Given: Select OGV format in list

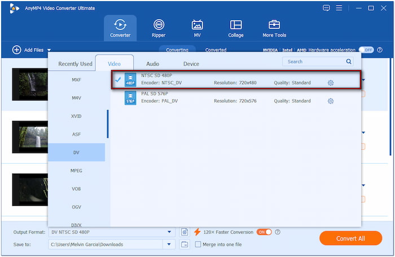Looking at the screenshot, I should tap(76, 207).
